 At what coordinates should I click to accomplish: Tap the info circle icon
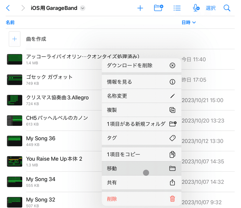coord(172,82)
